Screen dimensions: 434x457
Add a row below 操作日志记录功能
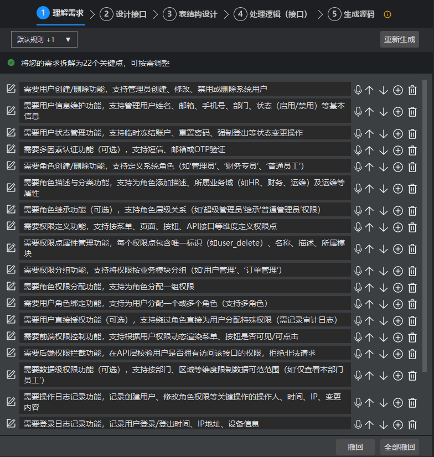point(397,403)
